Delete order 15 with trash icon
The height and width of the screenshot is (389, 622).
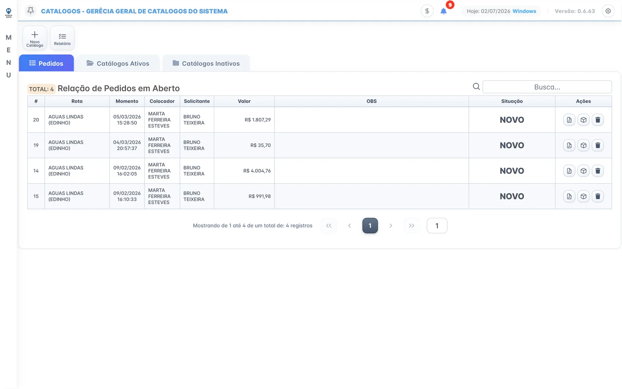click(x=598, y=196)
